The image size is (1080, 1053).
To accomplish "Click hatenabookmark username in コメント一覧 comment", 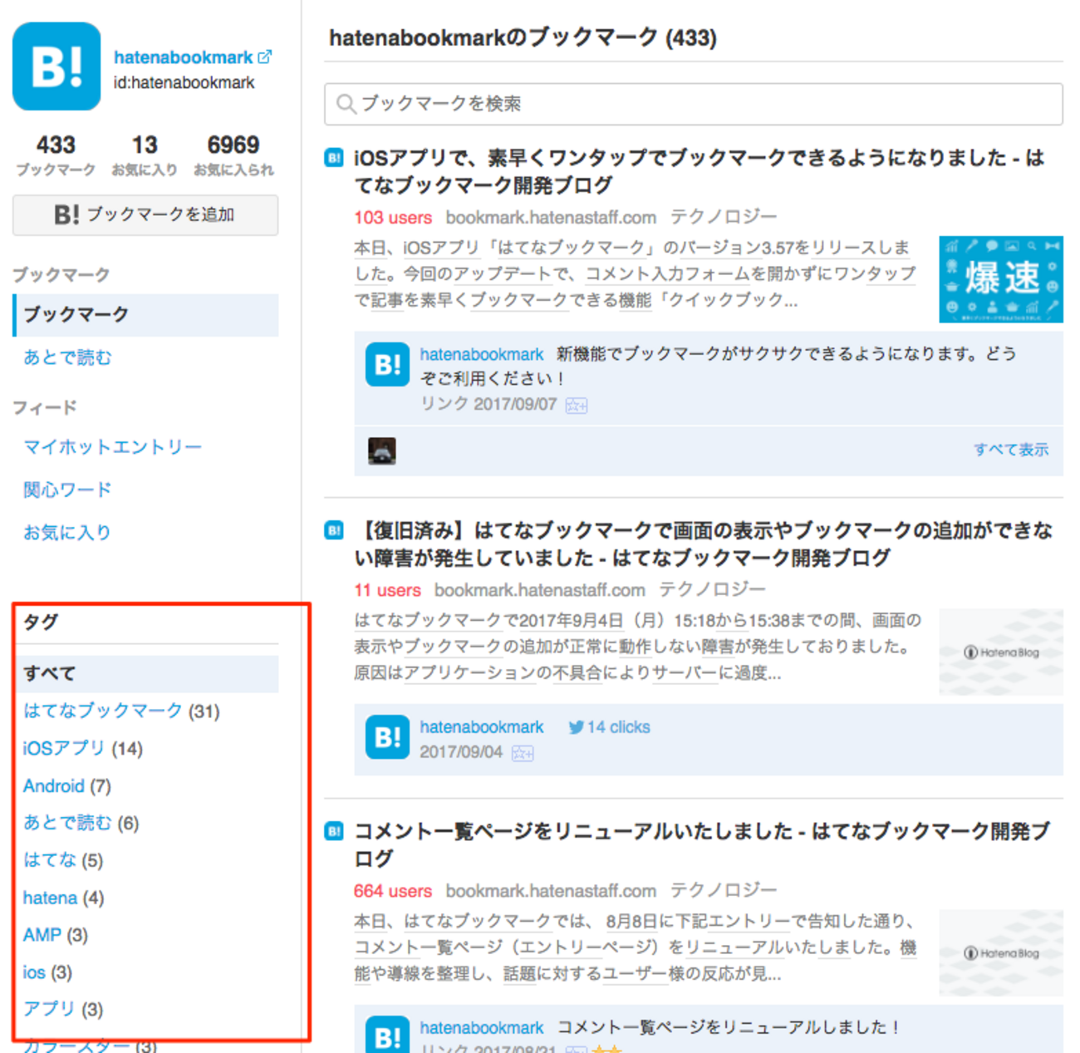I will pos(482,1028).
